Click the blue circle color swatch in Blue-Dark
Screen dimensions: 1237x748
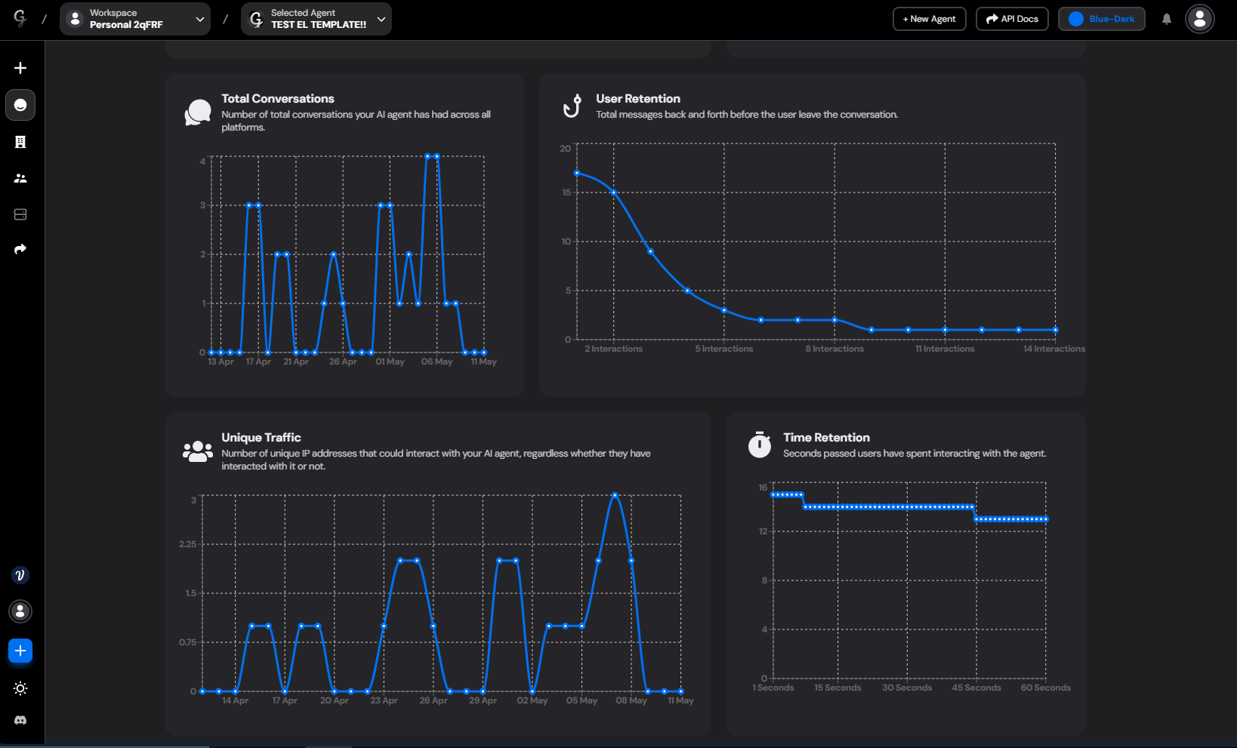(1076, 19)
